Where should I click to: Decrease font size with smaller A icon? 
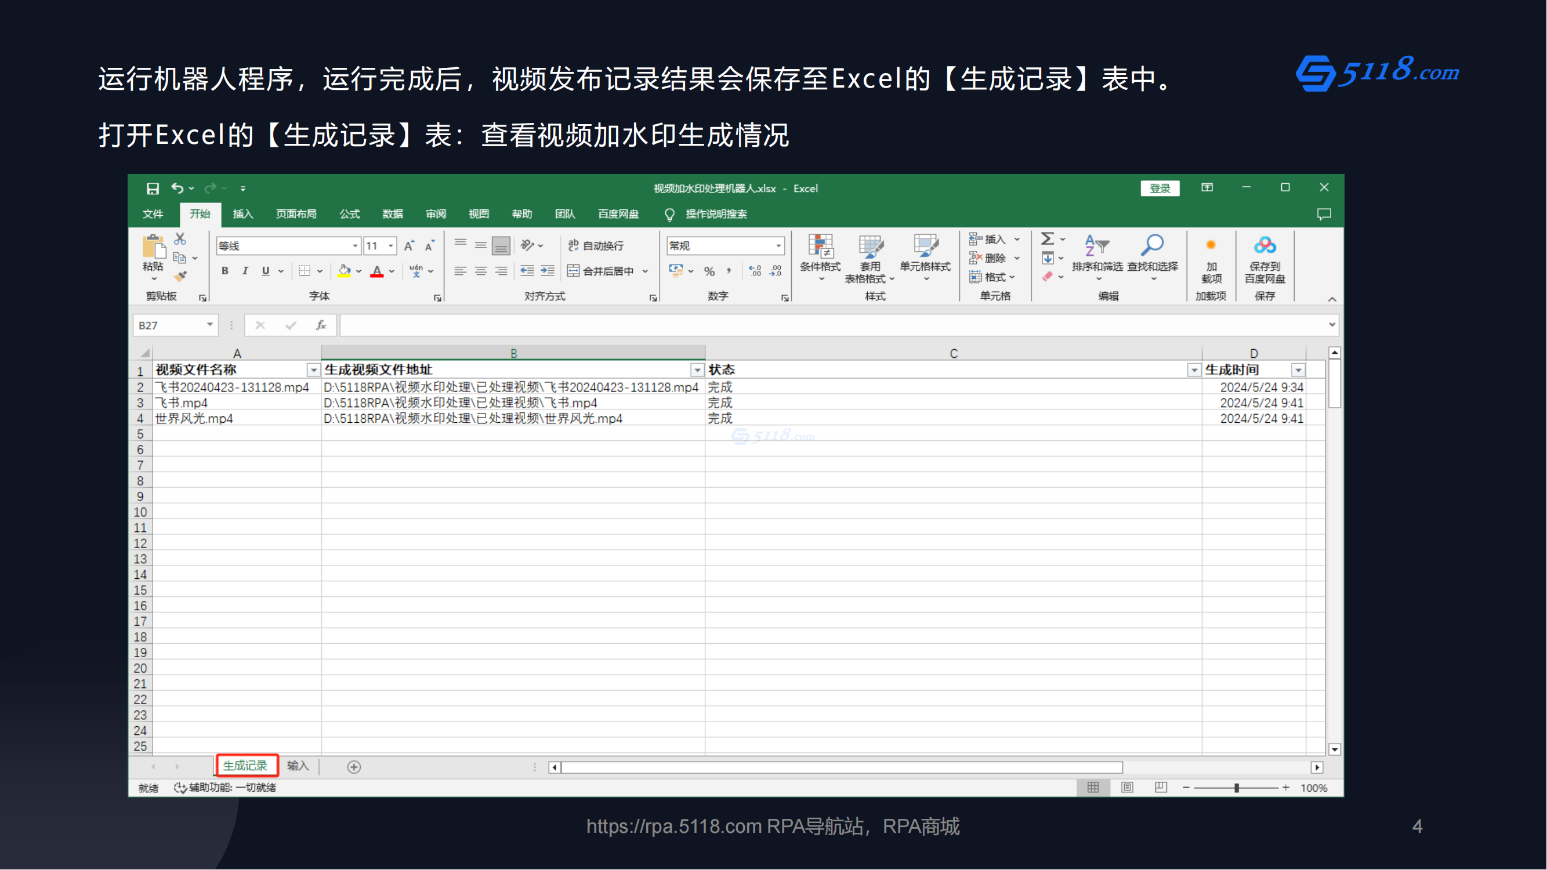pos(430,246)
